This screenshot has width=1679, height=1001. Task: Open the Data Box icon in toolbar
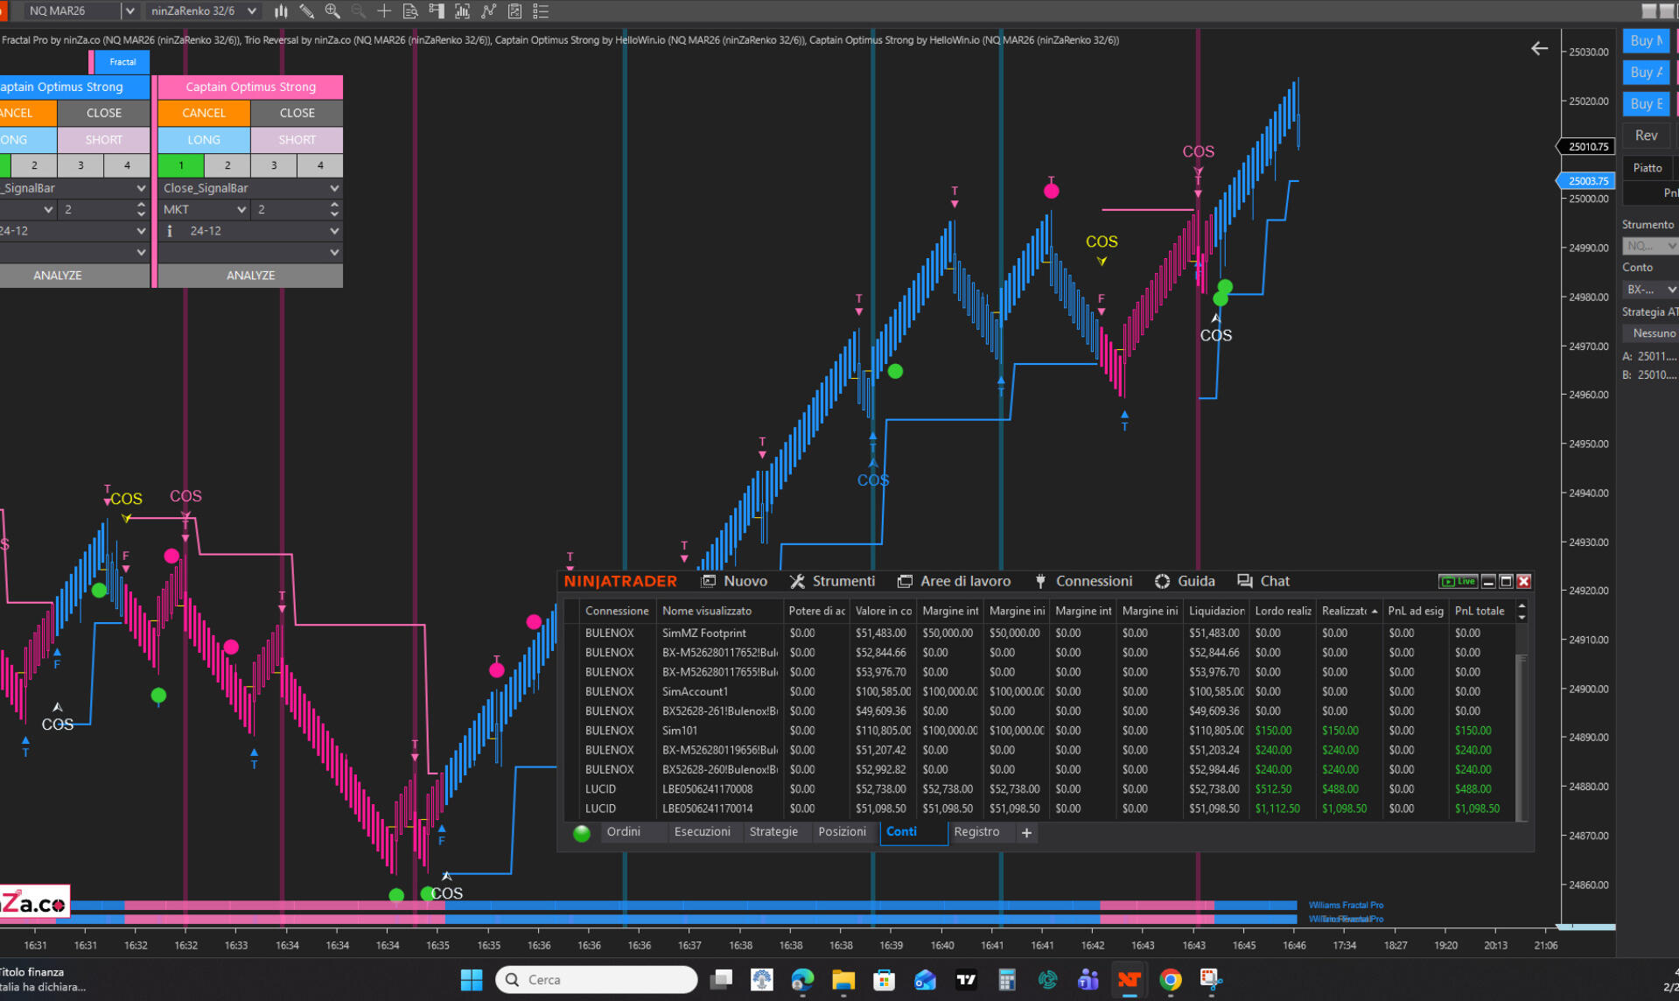410,11
